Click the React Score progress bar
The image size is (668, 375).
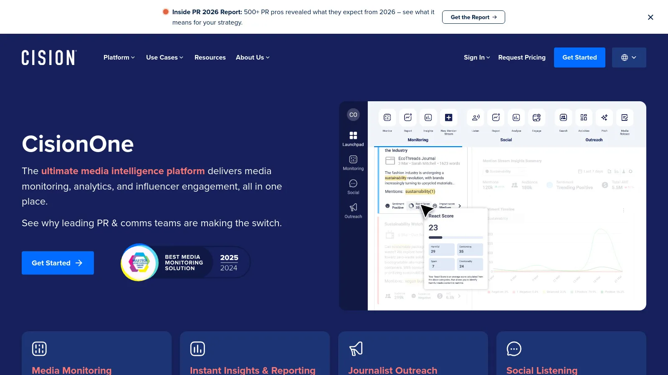coord(455,237)
